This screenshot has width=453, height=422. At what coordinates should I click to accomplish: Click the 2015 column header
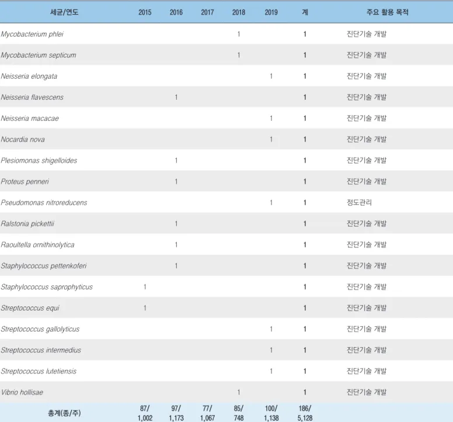coord(145,12)
